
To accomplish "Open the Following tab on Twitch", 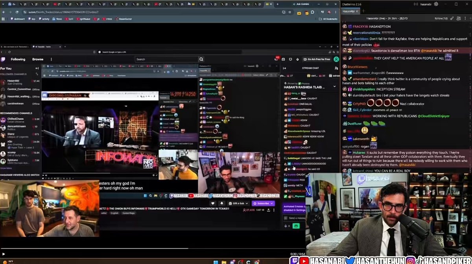I will pos(18,59).
